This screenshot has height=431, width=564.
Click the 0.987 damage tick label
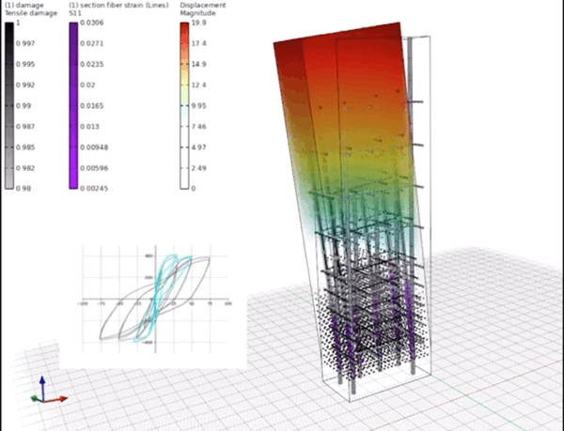click(x=25, y=127)
